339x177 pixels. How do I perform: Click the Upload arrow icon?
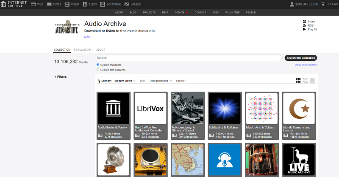point(323,4)
